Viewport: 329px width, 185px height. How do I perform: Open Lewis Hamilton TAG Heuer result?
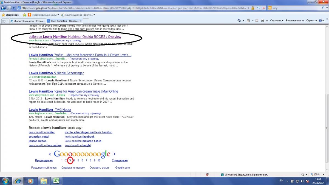coord(50,110)
